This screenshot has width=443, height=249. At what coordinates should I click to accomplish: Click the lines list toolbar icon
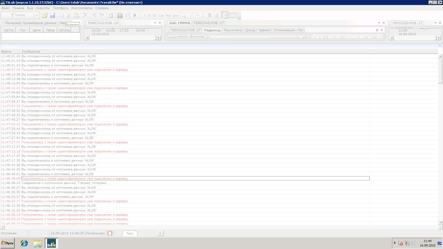[210, 15]
